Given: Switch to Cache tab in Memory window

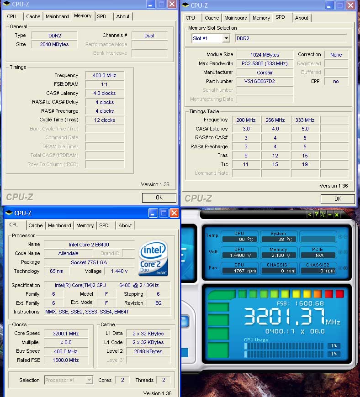Looking at the screenshot, I should click(x=33, y=16).
